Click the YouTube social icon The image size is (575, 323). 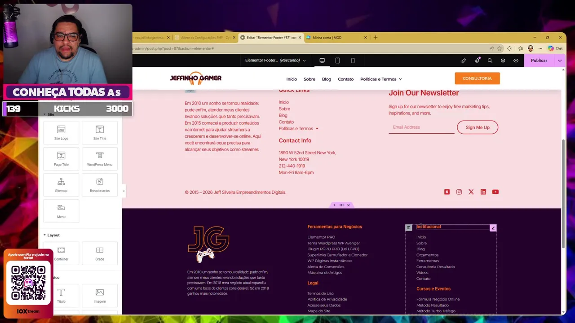(x=495, y=192)
